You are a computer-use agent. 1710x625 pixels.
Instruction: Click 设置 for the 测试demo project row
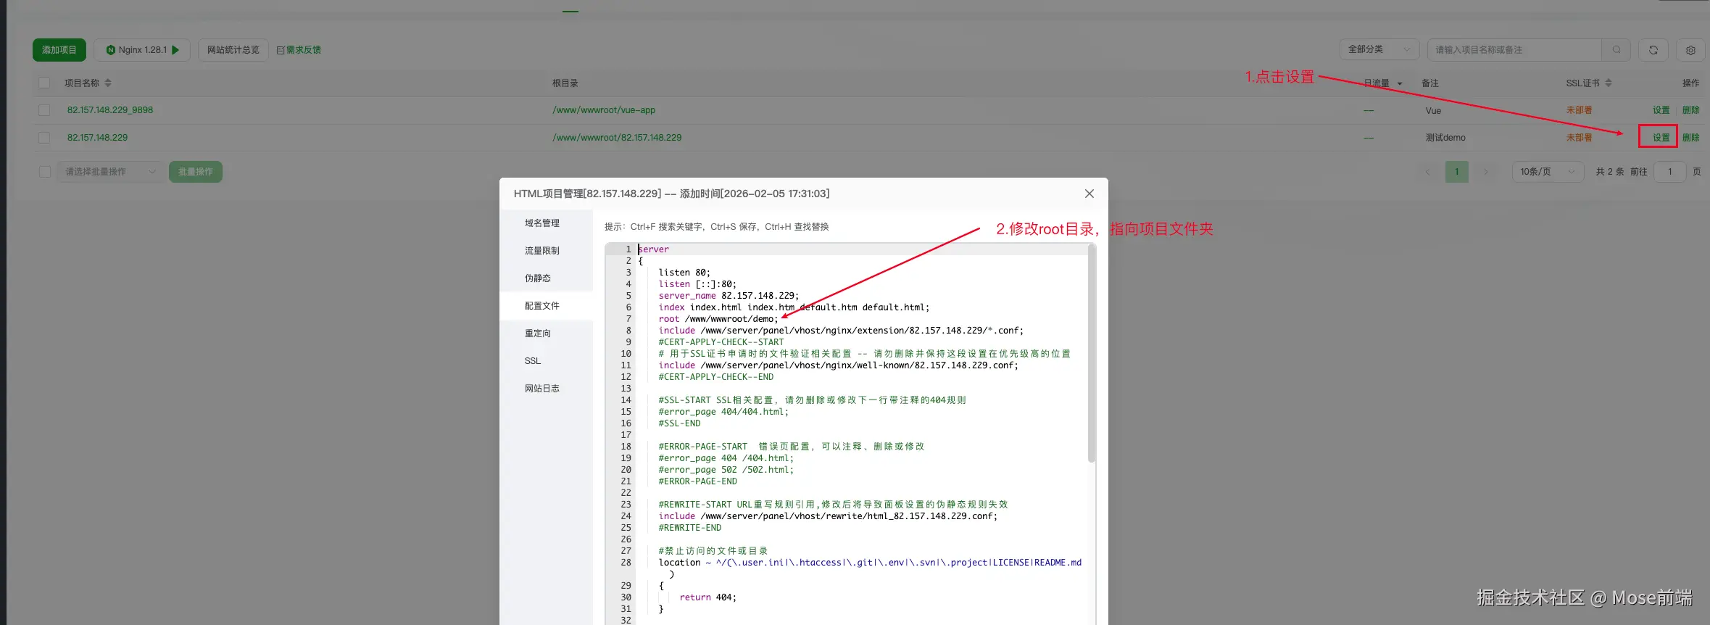pyautogui.click(x=1661, y=138)
